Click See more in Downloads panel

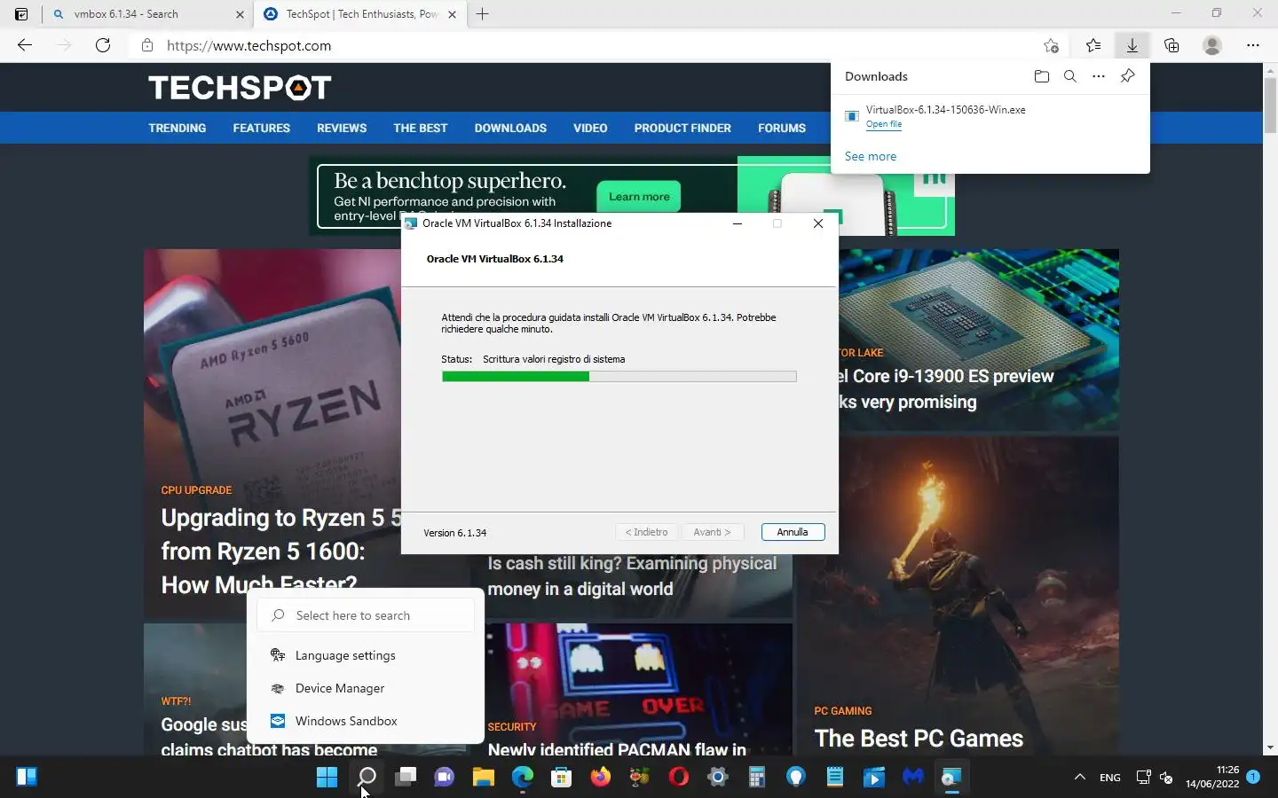point(871,156)
